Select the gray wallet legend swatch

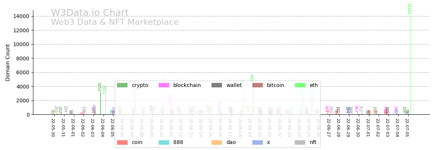pyautogui.click(x=217, y=85)
